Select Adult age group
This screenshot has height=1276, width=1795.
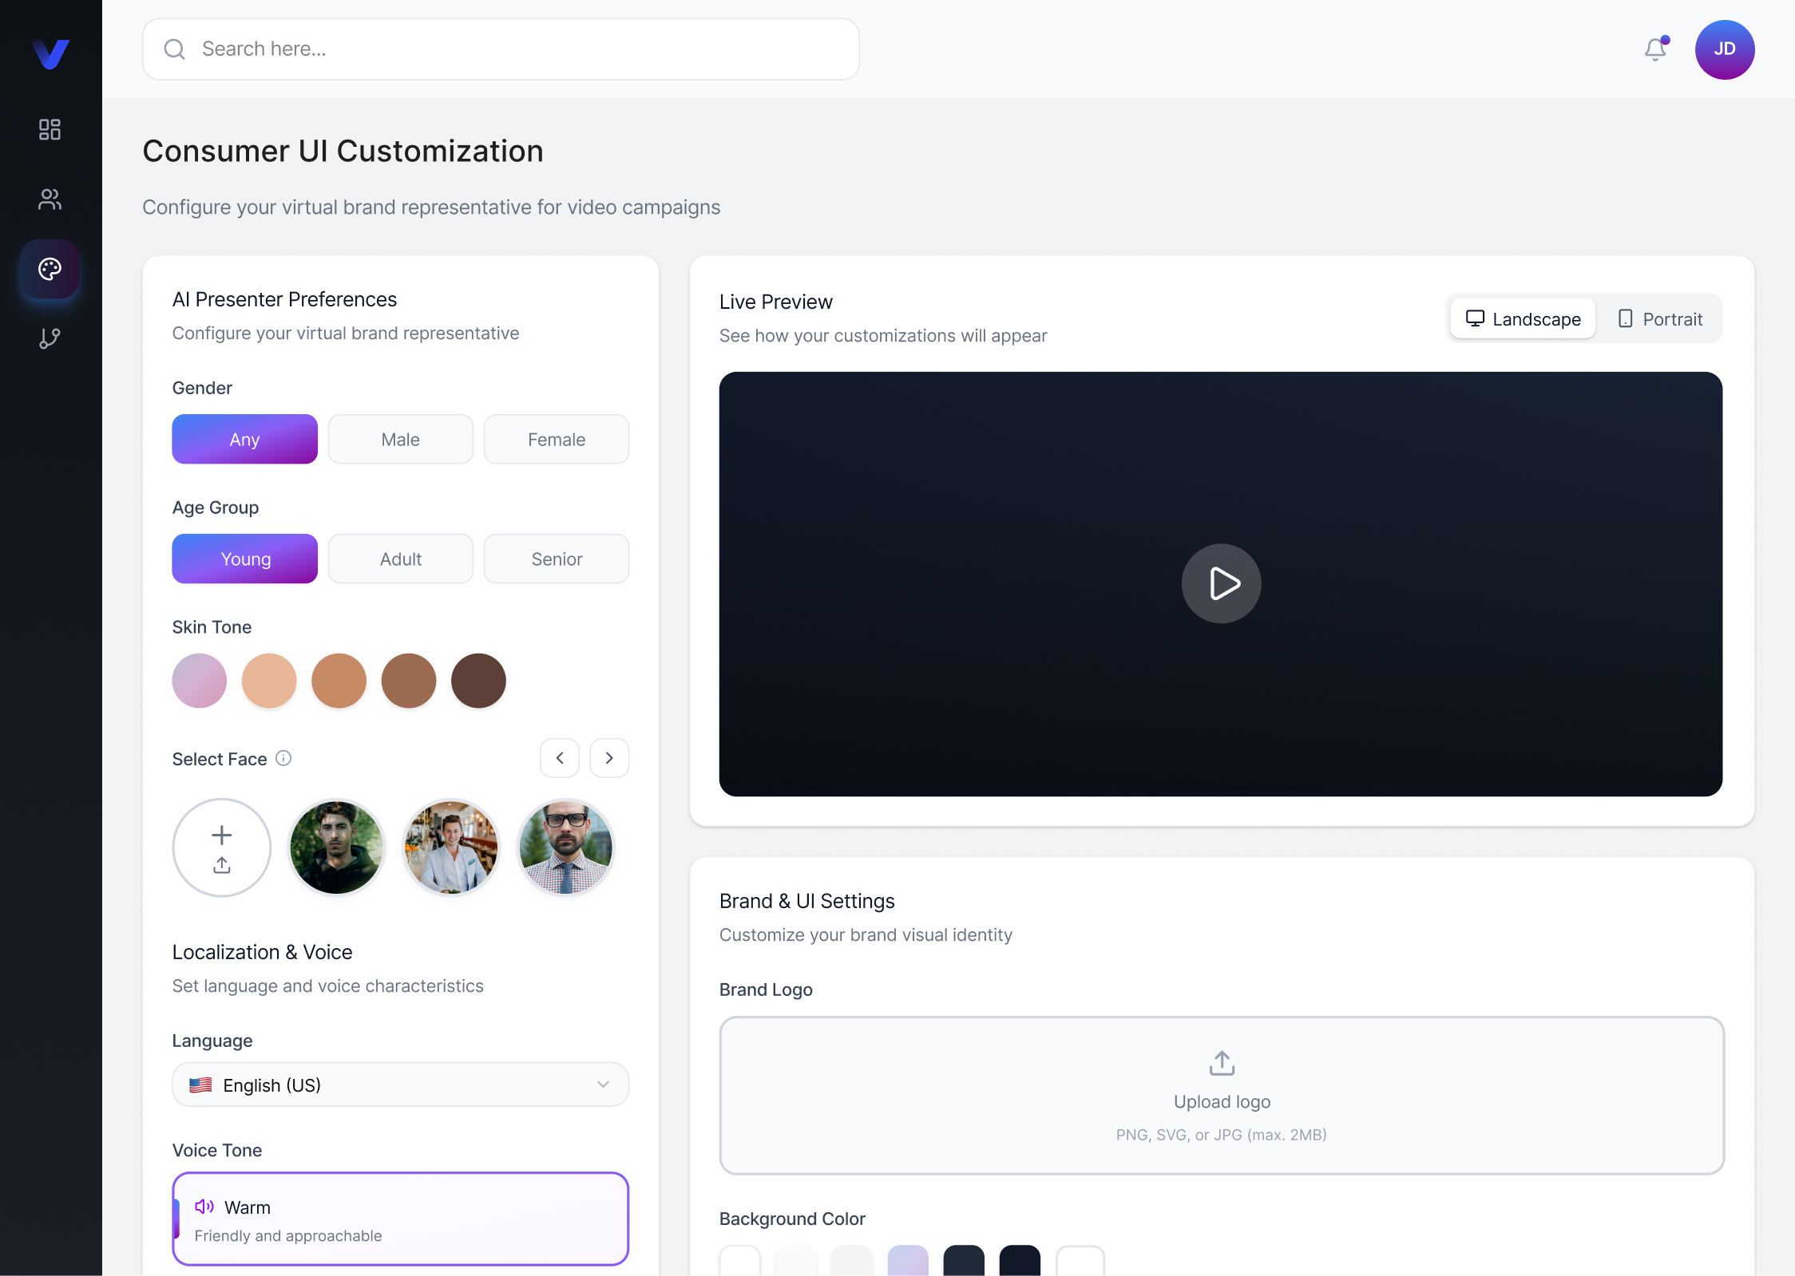tap(401, 559)
